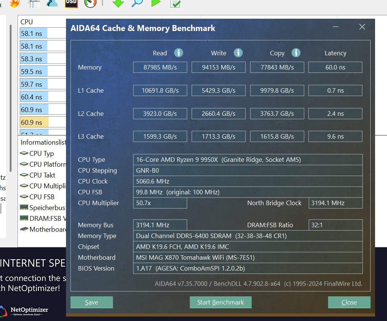Click the green play start toolbar icon
Viewport: 387px width, 321px height.
tap(156, 3)
